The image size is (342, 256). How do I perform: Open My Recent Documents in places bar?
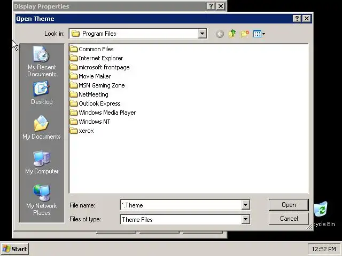(x=42, y=61)
